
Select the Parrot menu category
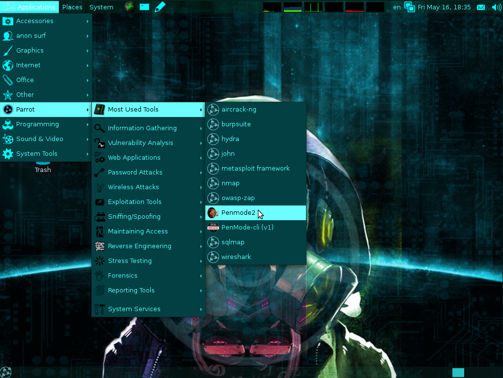click(x=46, y=110)
